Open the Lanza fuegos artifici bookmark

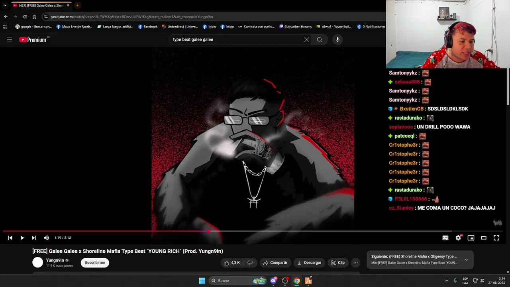point(115,27)
